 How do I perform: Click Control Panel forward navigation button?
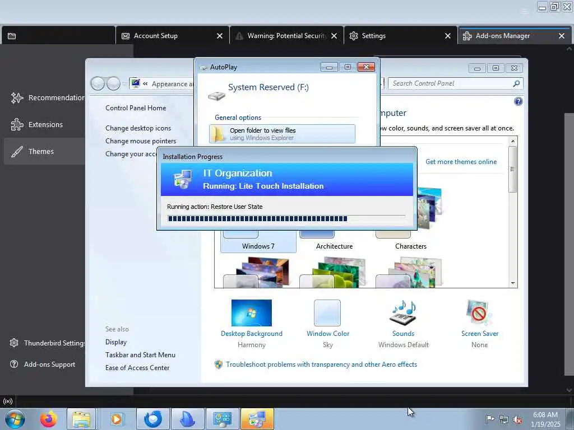coord(113,84)
